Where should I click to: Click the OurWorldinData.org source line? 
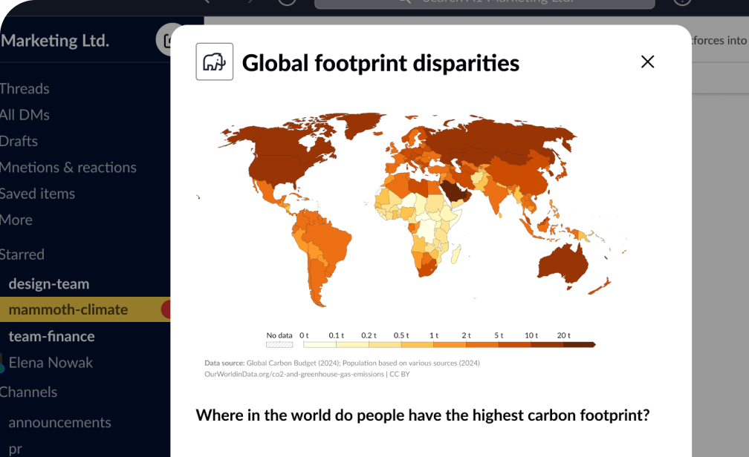(x=307, y=374)
